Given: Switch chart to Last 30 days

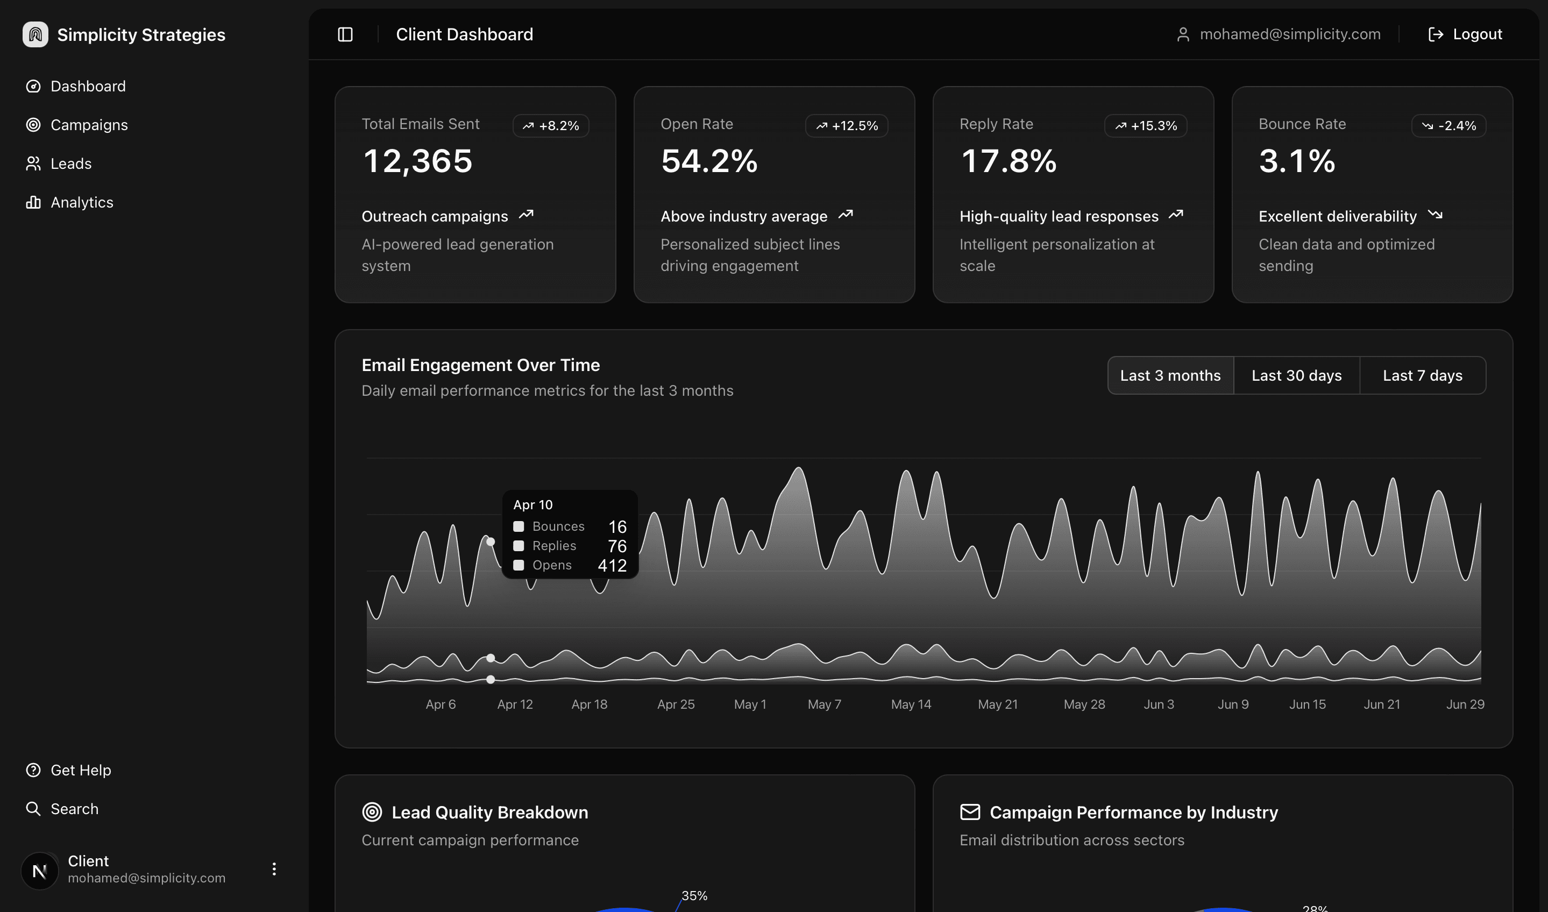Looking at the screenshot, I should pyautogui.click(x=1297, y=375).
